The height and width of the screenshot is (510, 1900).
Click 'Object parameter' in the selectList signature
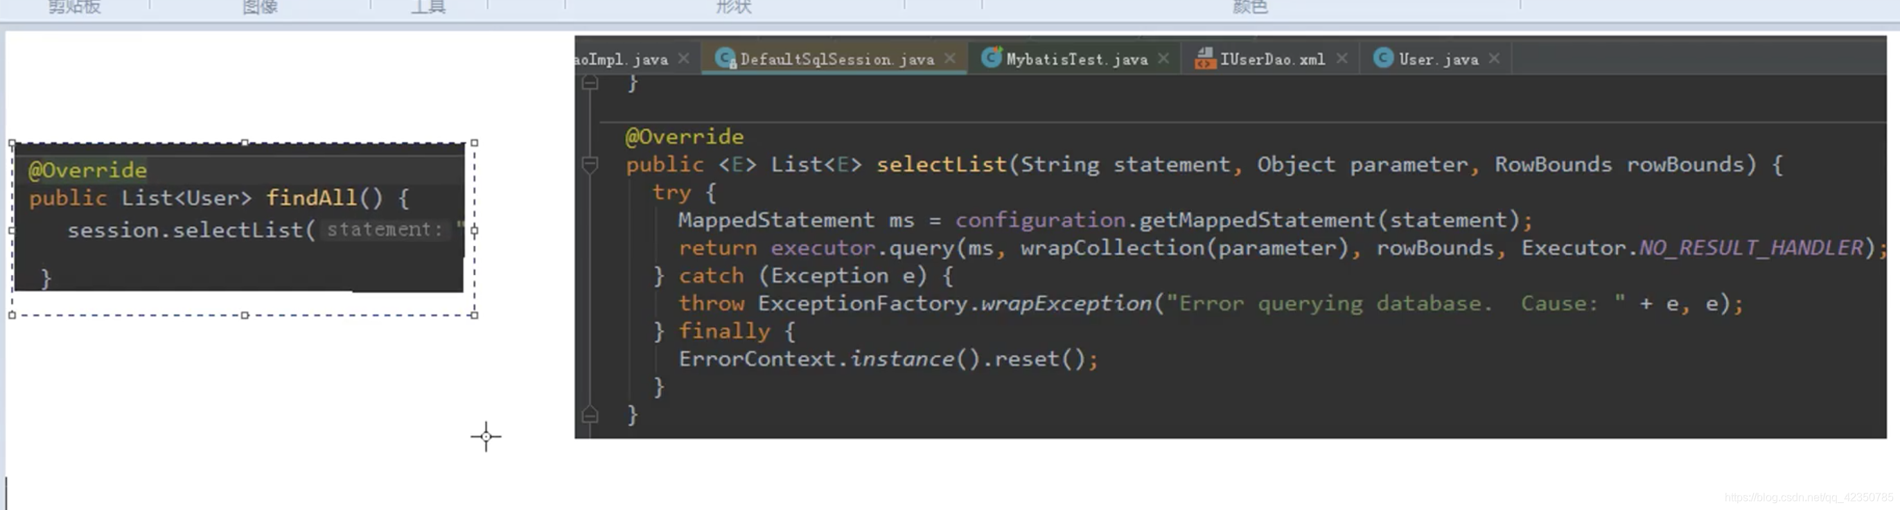click(x=1363, y=165)
